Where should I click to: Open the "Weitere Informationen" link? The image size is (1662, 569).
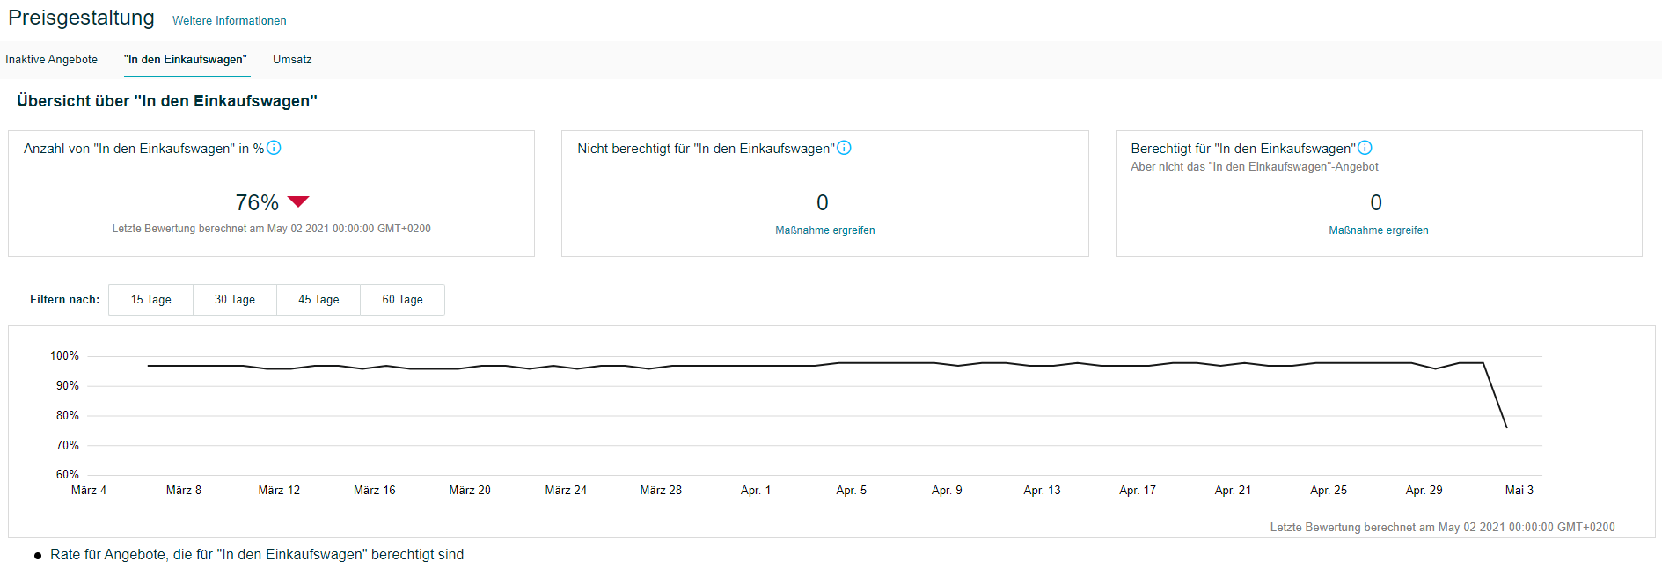click(229, 21)
